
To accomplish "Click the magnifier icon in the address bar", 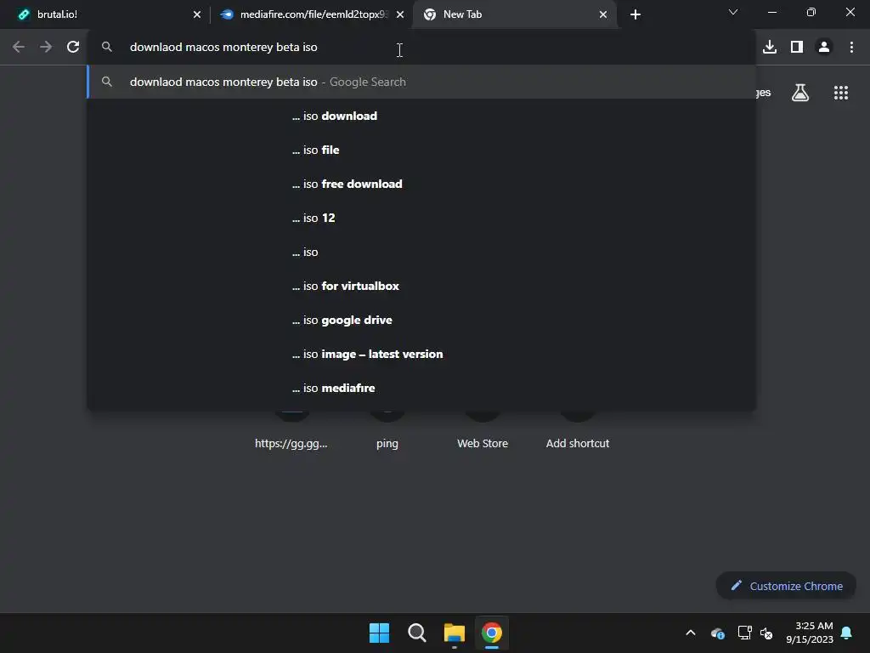I will [x=106, y=48].
